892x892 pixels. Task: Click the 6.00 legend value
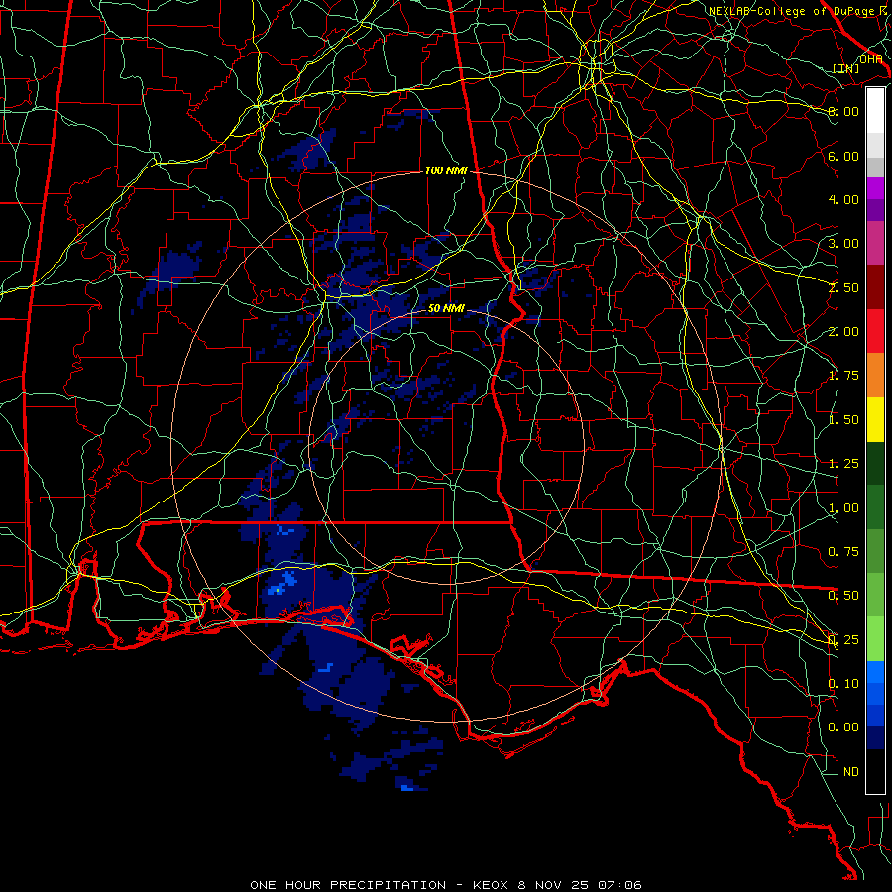click(843, 156)
